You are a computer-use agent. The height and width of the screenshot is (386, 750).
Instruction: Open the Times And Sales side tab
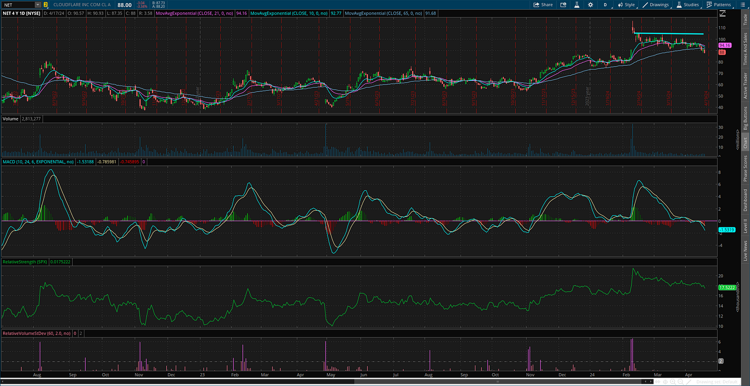pos(745,49)
